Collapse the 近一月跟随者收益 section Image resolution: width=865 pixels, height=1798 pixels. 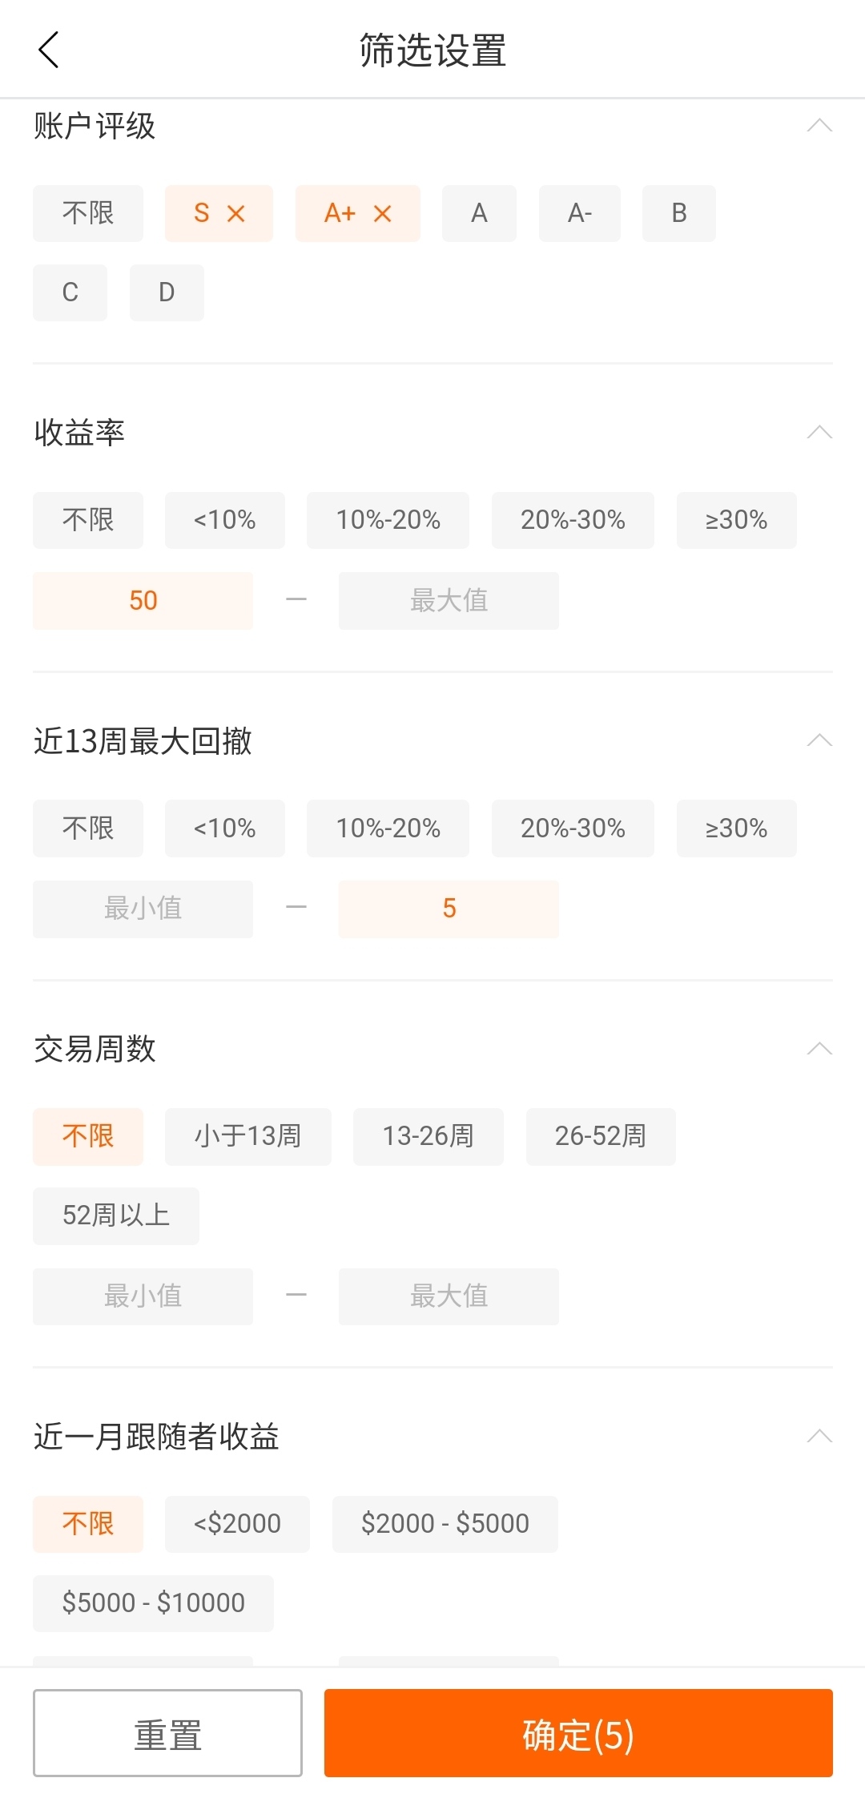819,1436
